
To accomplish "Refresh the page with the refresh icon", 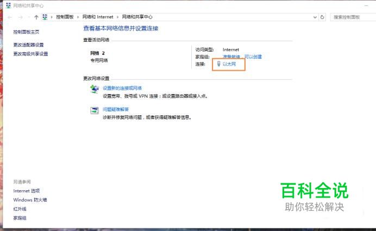I will click(x=322, y=17).
